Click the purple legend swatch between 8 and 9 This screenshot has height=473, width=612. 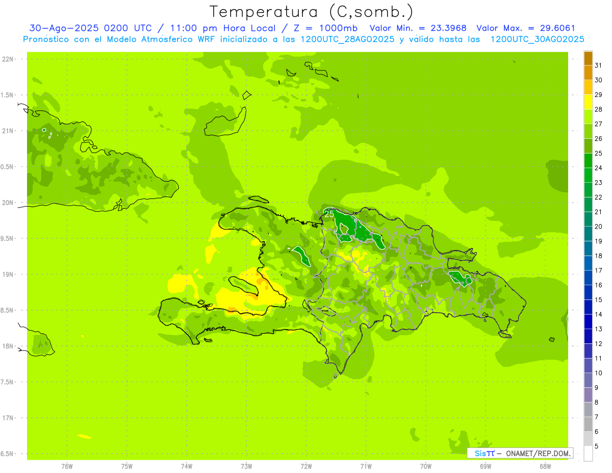pyautogui.click(x=588, y=395)
